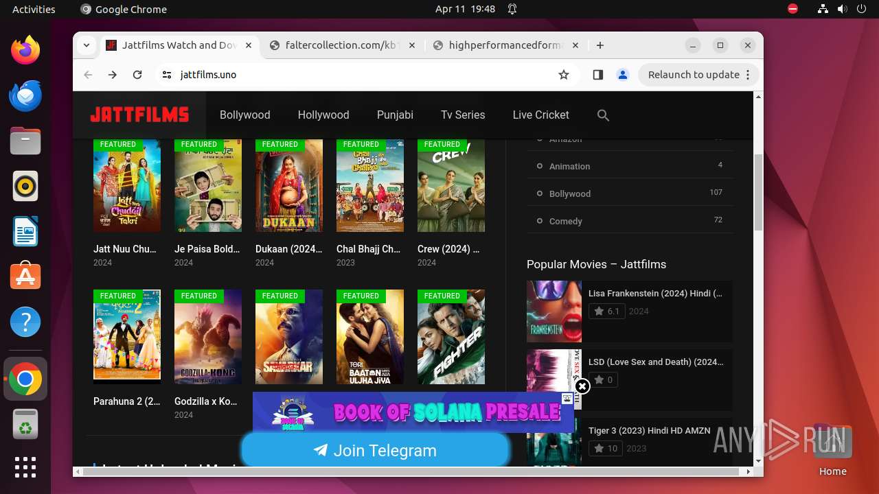Open Ubuntu Software from the dock
The height and width of the screenshot is (494, 879).
click(25, 277)
